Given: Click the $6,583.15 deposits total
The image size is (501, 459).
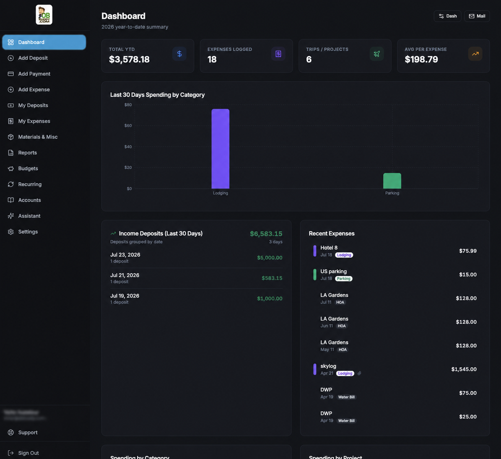Looking at the screenshot, I should (x=266, y=234).
